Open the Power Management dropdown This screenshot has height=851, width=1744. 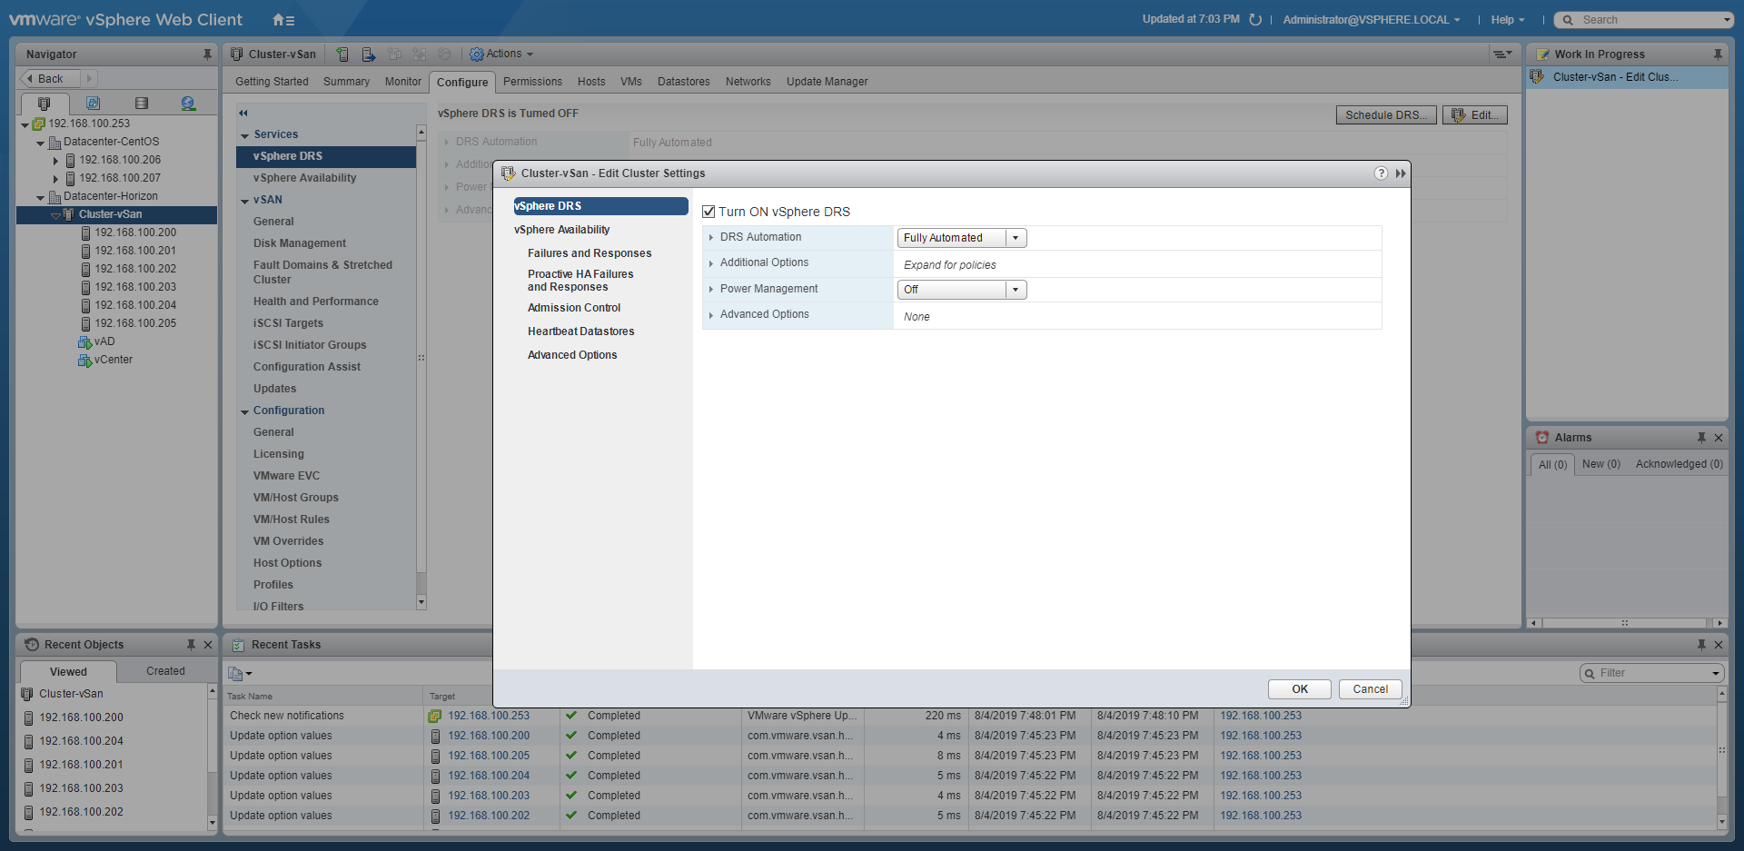961,290
